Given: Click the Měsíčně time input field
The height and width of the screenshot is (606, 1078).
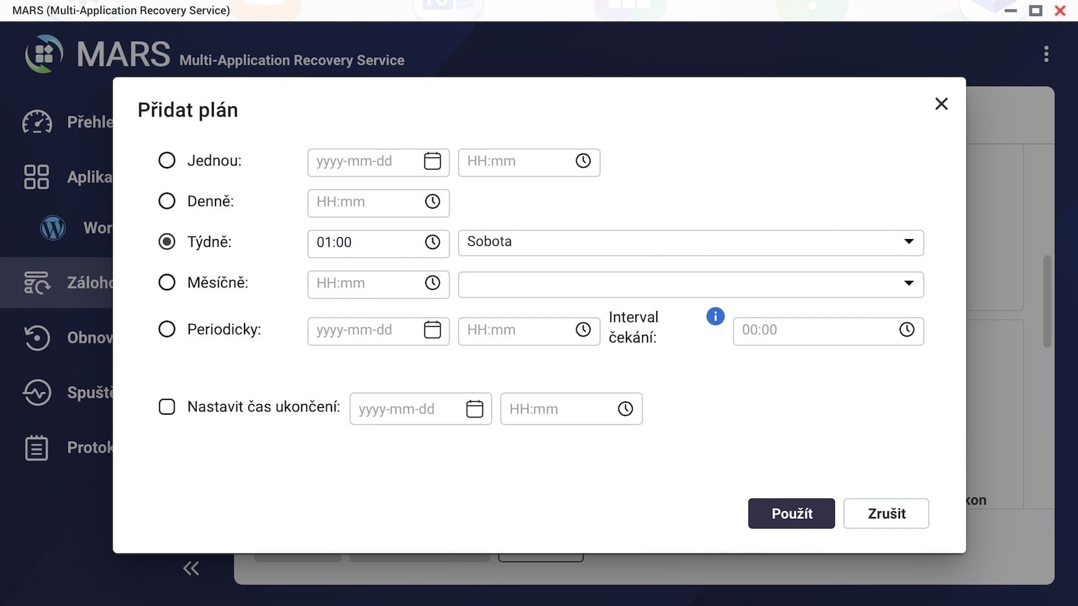Looking at the screenshot, I should coord(379,284).
